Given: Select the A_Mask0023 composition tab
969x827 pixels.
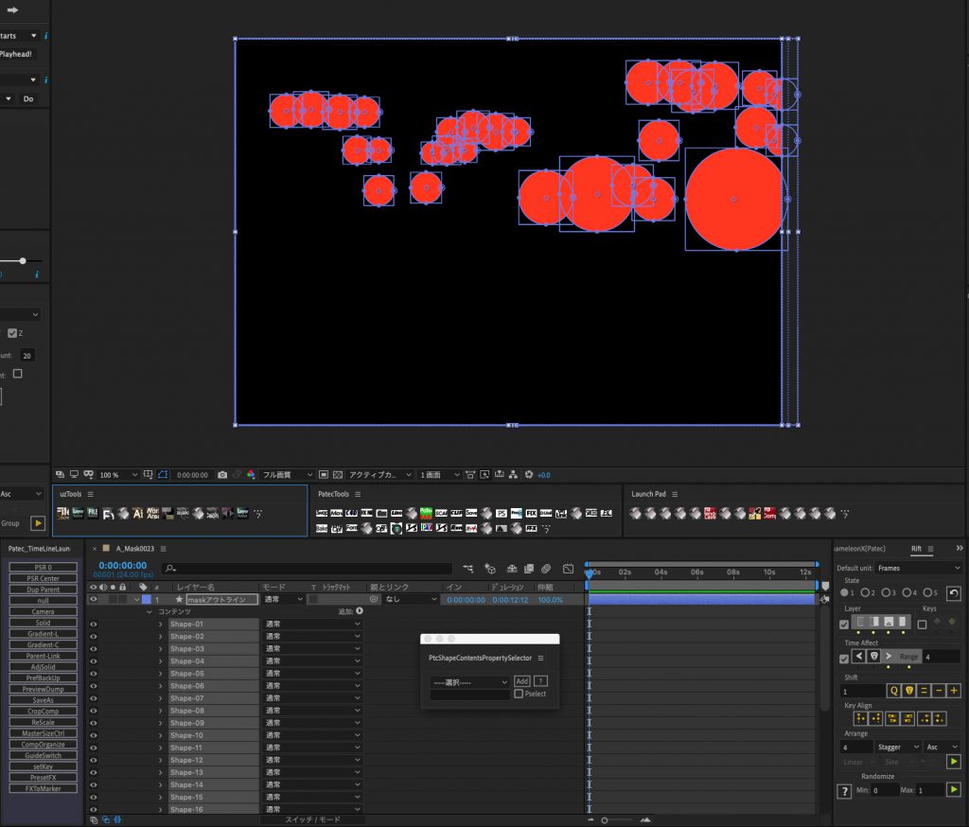Looking at the screenshot, I should (133, 548).
